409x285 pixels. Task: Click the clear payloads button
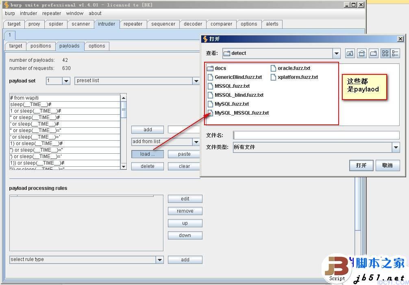184,166
